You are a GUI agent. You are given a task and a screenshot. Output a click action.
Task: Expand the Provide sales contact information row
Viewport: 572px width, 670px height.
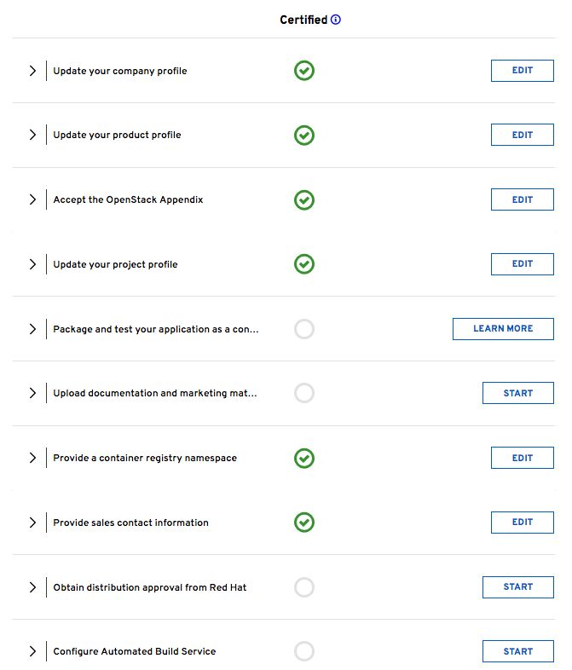pos(32,523)
